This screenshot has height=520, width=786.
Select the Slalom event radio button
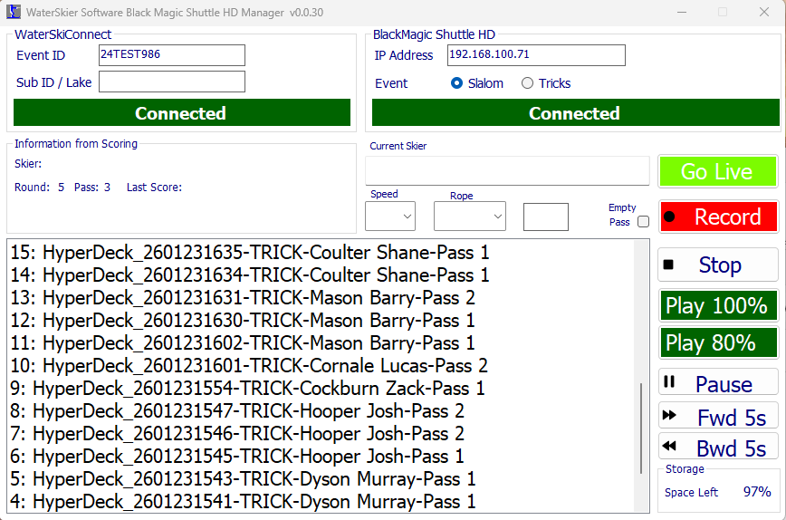pos(457,83)
